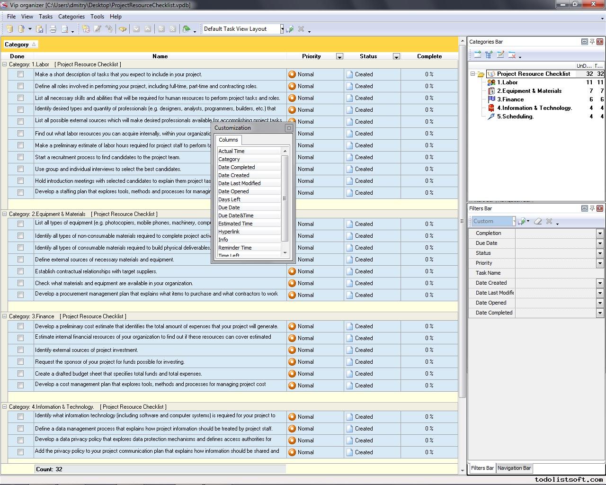This screenshot has width=606, height=485.
Task: Click the Customization list scrollbar down arrow
Action: click(x=285, y=253)
